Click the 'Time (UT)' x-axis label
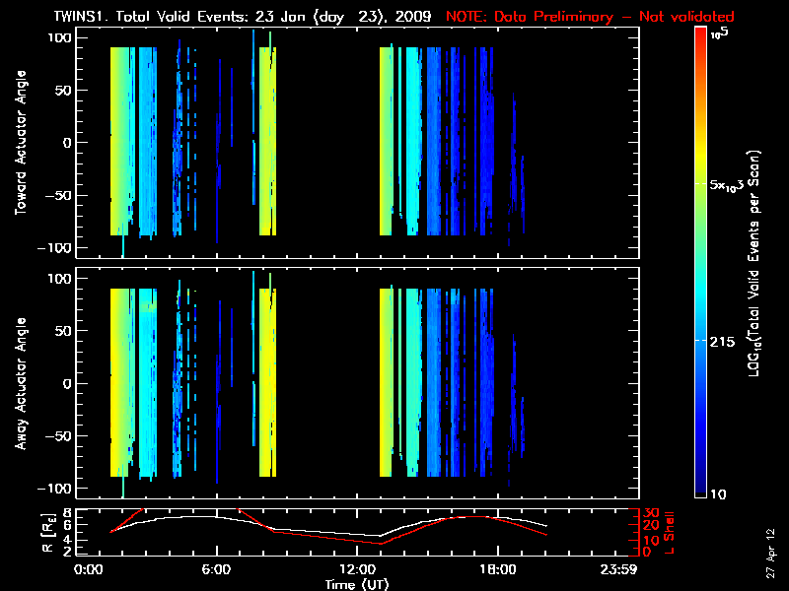Image resolution: width=789 pixels, height=591 pixels. (360, 583)
